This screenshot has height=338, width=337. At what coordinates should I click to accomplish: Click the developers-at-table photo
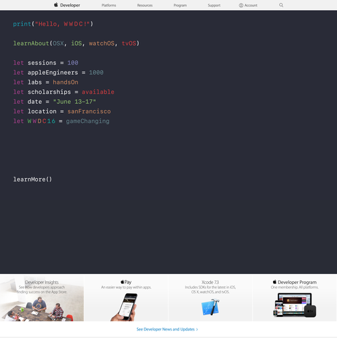pyautogui.click(x=42, y=308)
